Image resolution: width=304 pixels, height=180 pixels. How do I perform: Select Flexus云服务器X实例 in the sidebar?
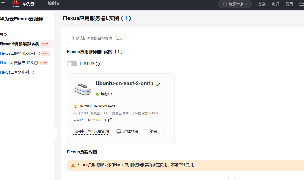point(17,53)
